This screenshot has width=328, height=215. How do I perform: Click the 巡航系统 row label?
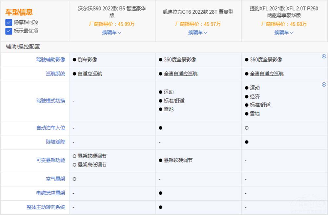point(56,74)
